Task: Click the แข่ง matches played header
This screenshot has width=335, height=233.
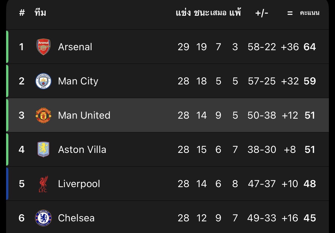Action: (183, 13)
